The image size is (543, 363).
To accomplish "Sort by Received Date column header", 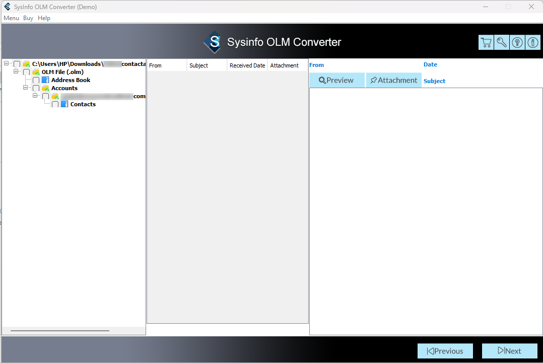I will (x=247, y=65).
